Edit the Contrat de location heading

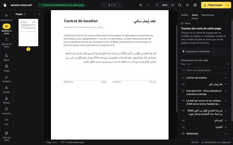(x=81, y=21)
